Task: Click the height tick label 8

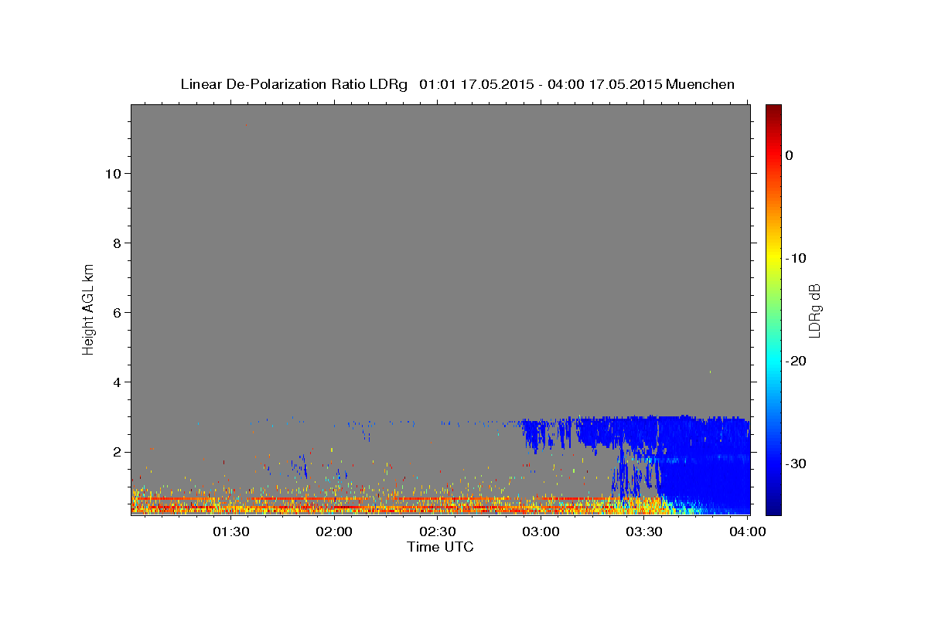Action: click(x=115, y=243)
